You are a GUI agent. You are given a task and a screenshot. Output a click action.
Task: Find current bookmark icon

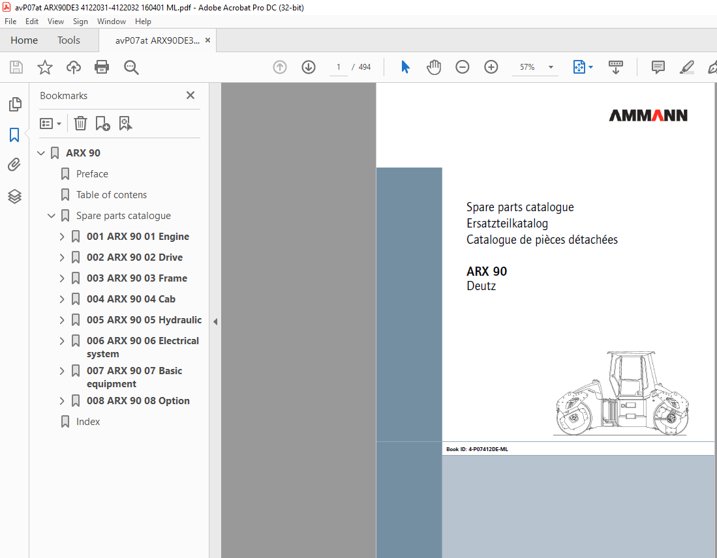pyautogui.click(x=125, y=123)
